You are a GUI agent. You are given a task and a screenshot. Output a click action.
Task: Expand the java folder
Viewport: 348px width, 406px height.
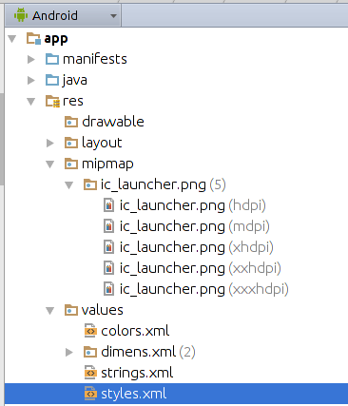pos(31,80)
